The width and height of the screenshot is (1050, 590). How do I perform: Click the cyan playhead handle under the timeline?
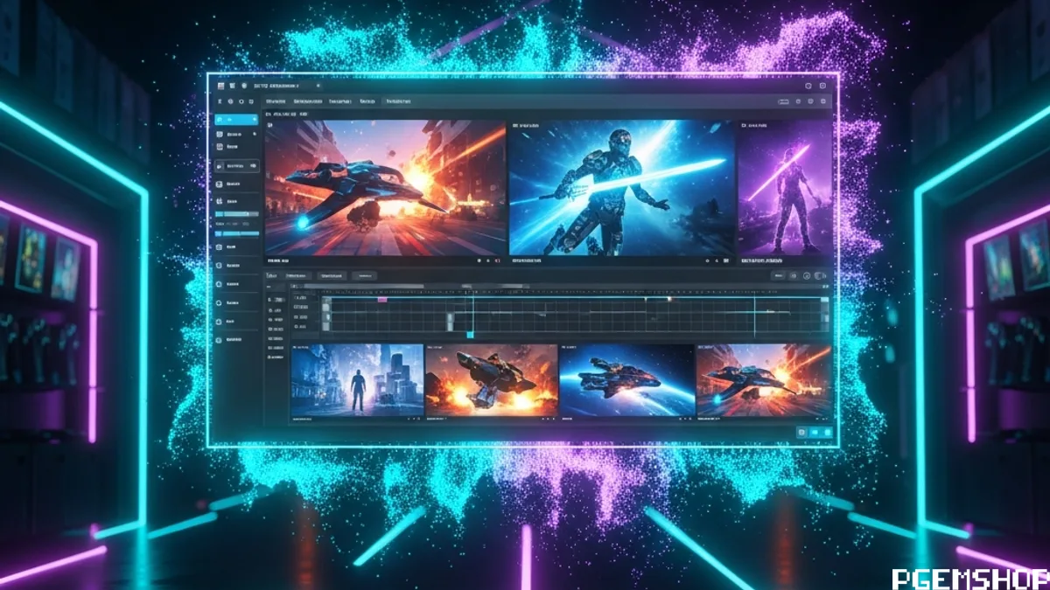coord(470,334)
